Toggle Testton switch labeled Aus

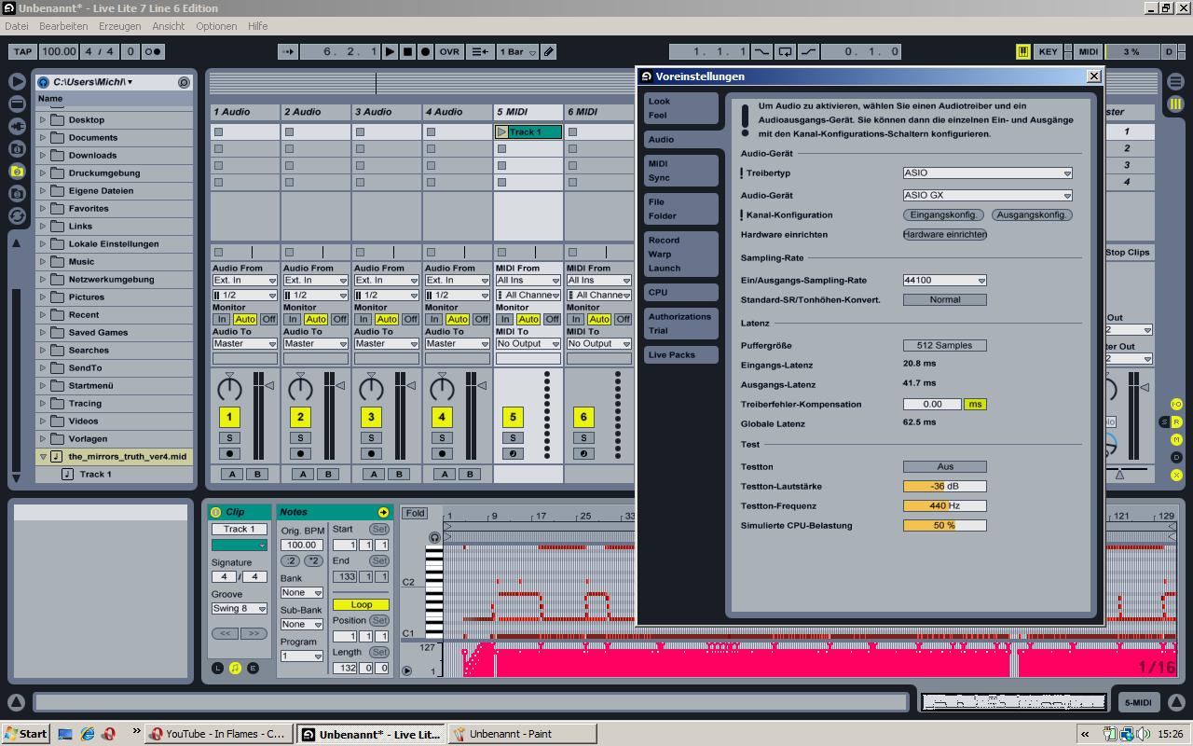pyautogui.click(x=944, y=466)
